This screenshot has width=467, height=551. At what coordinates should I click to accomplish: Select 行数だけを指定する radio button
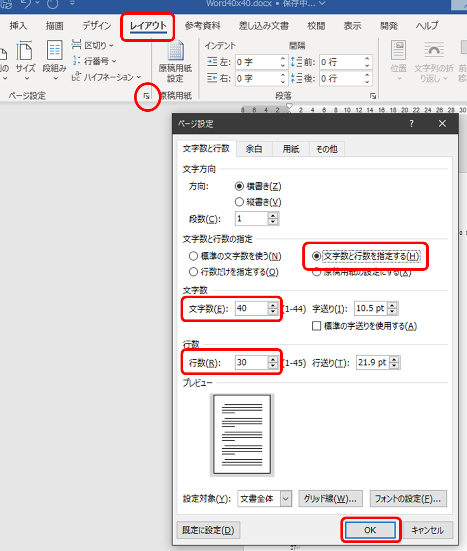[193, 272]
